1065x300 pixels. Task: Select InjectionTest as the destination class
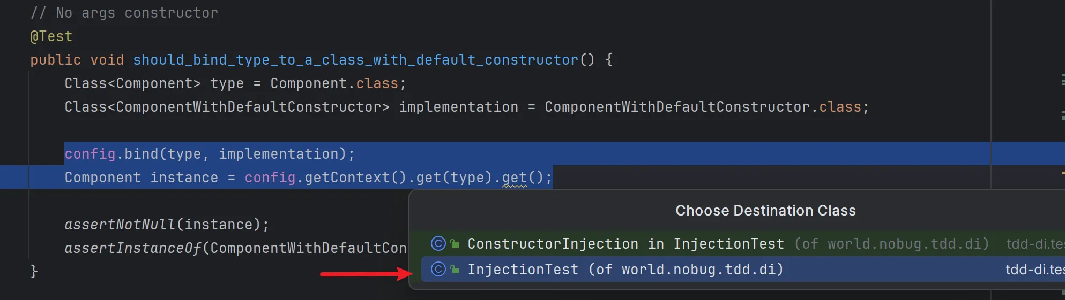click(x=624, y=270)
